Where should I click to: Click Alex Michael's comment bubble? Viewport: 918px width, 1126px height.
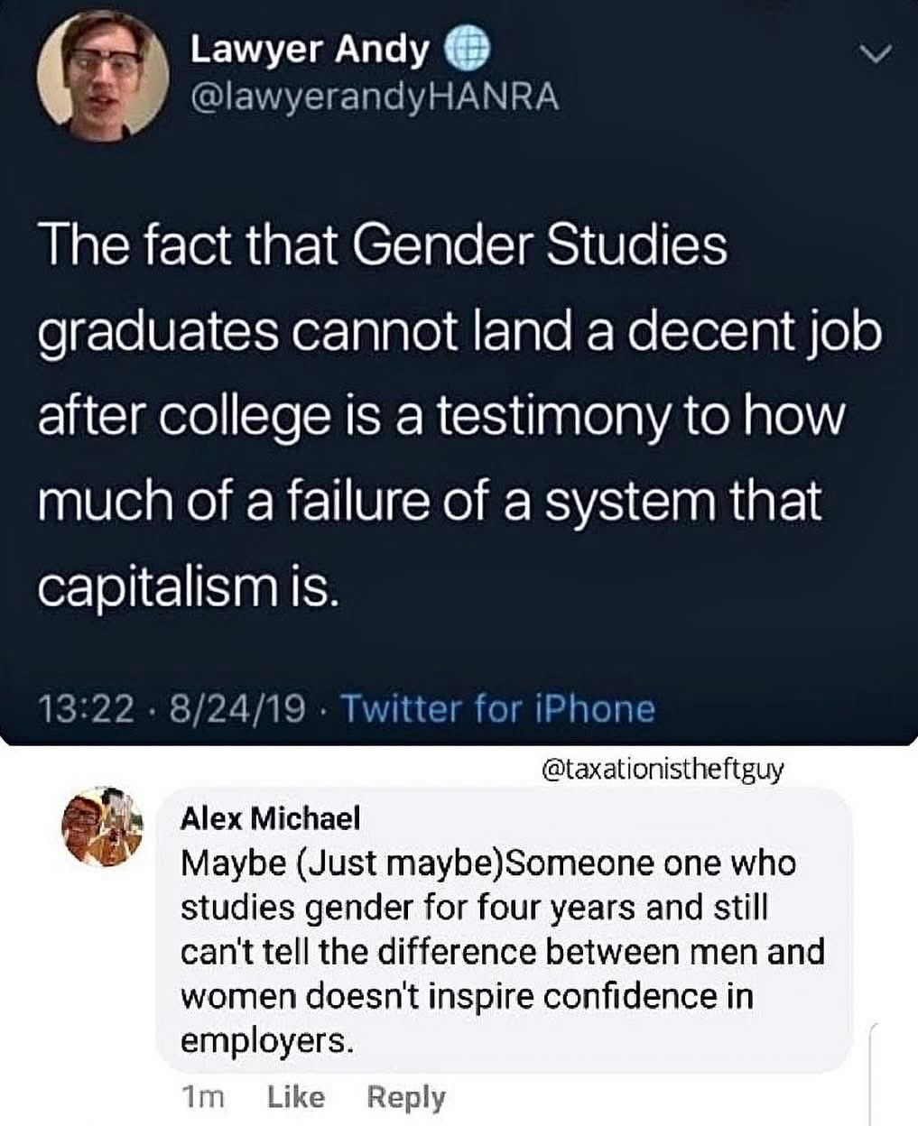pos(505,929)
